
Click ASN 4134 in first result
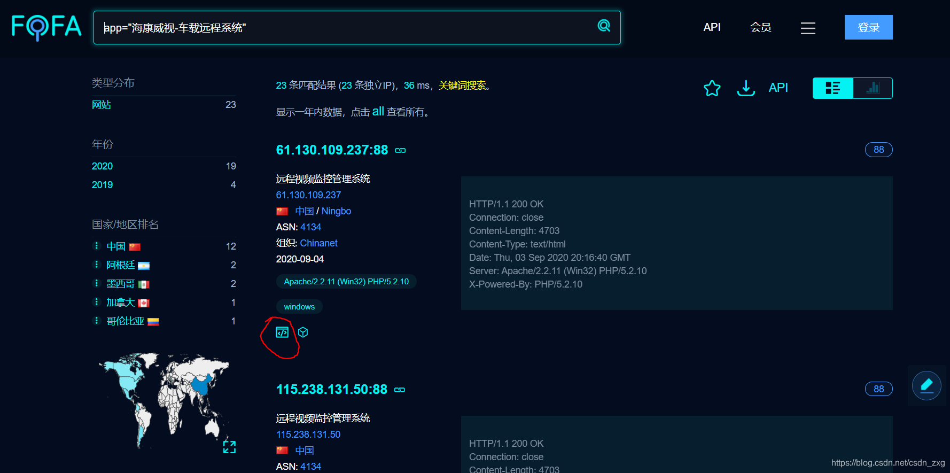click(x=310, y=227)
